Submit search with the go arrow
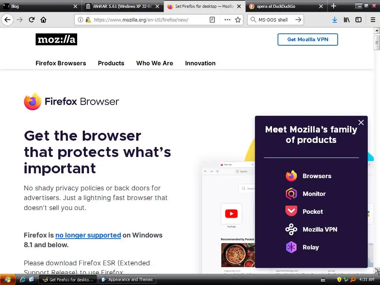 (x=298, y=20)
